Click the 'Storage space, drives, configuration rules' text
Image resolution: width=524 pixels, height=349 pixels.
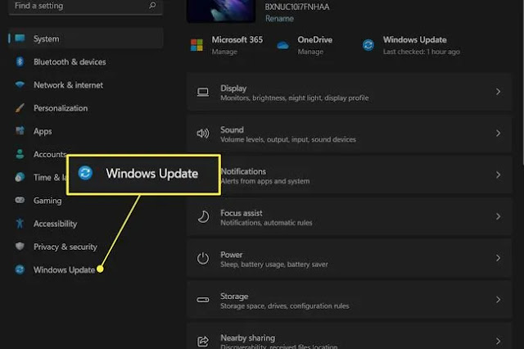point(285,306)
